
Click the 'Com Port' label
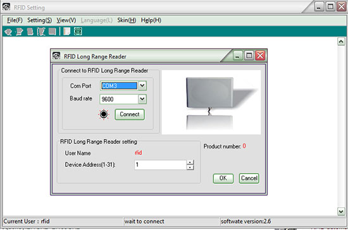point(81,86)
